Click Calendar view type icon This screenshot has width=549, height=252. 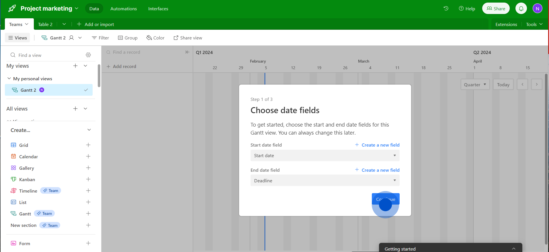click(x=13, y=156)
